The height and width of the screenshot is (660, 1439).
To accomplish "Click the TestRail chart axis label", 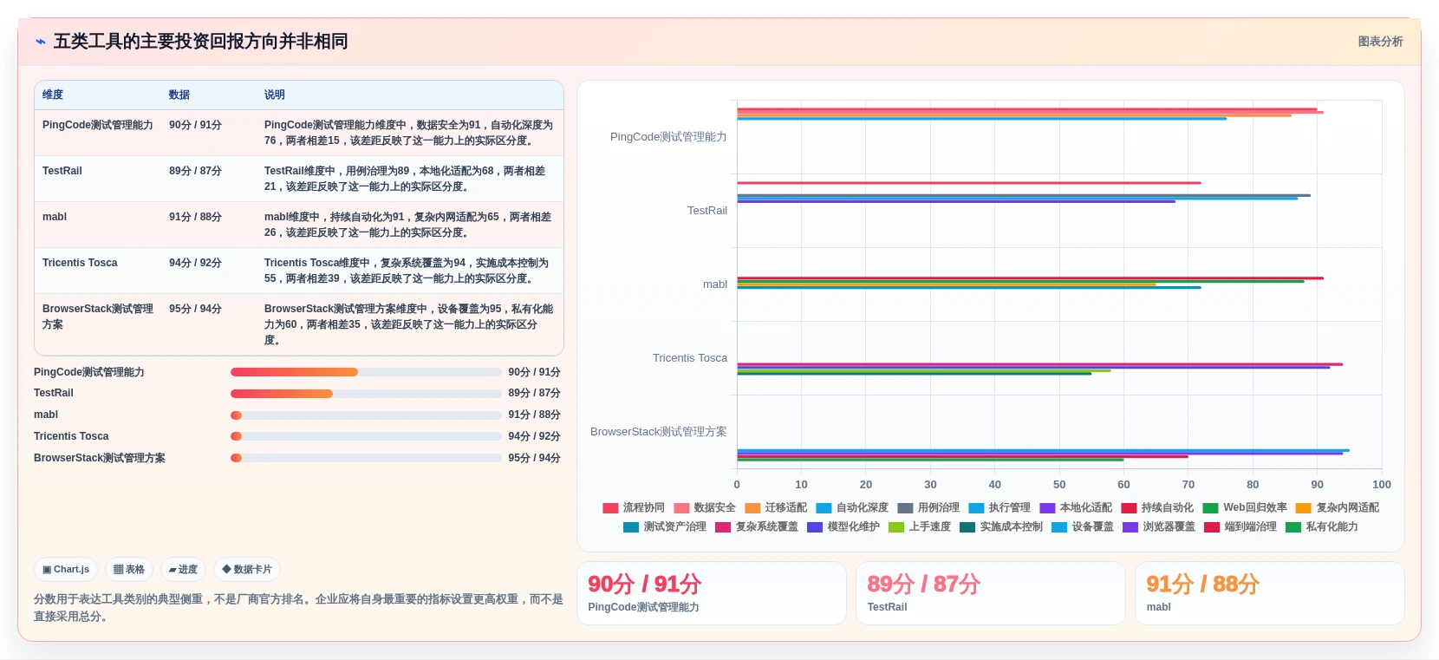I will click(707, 211).
